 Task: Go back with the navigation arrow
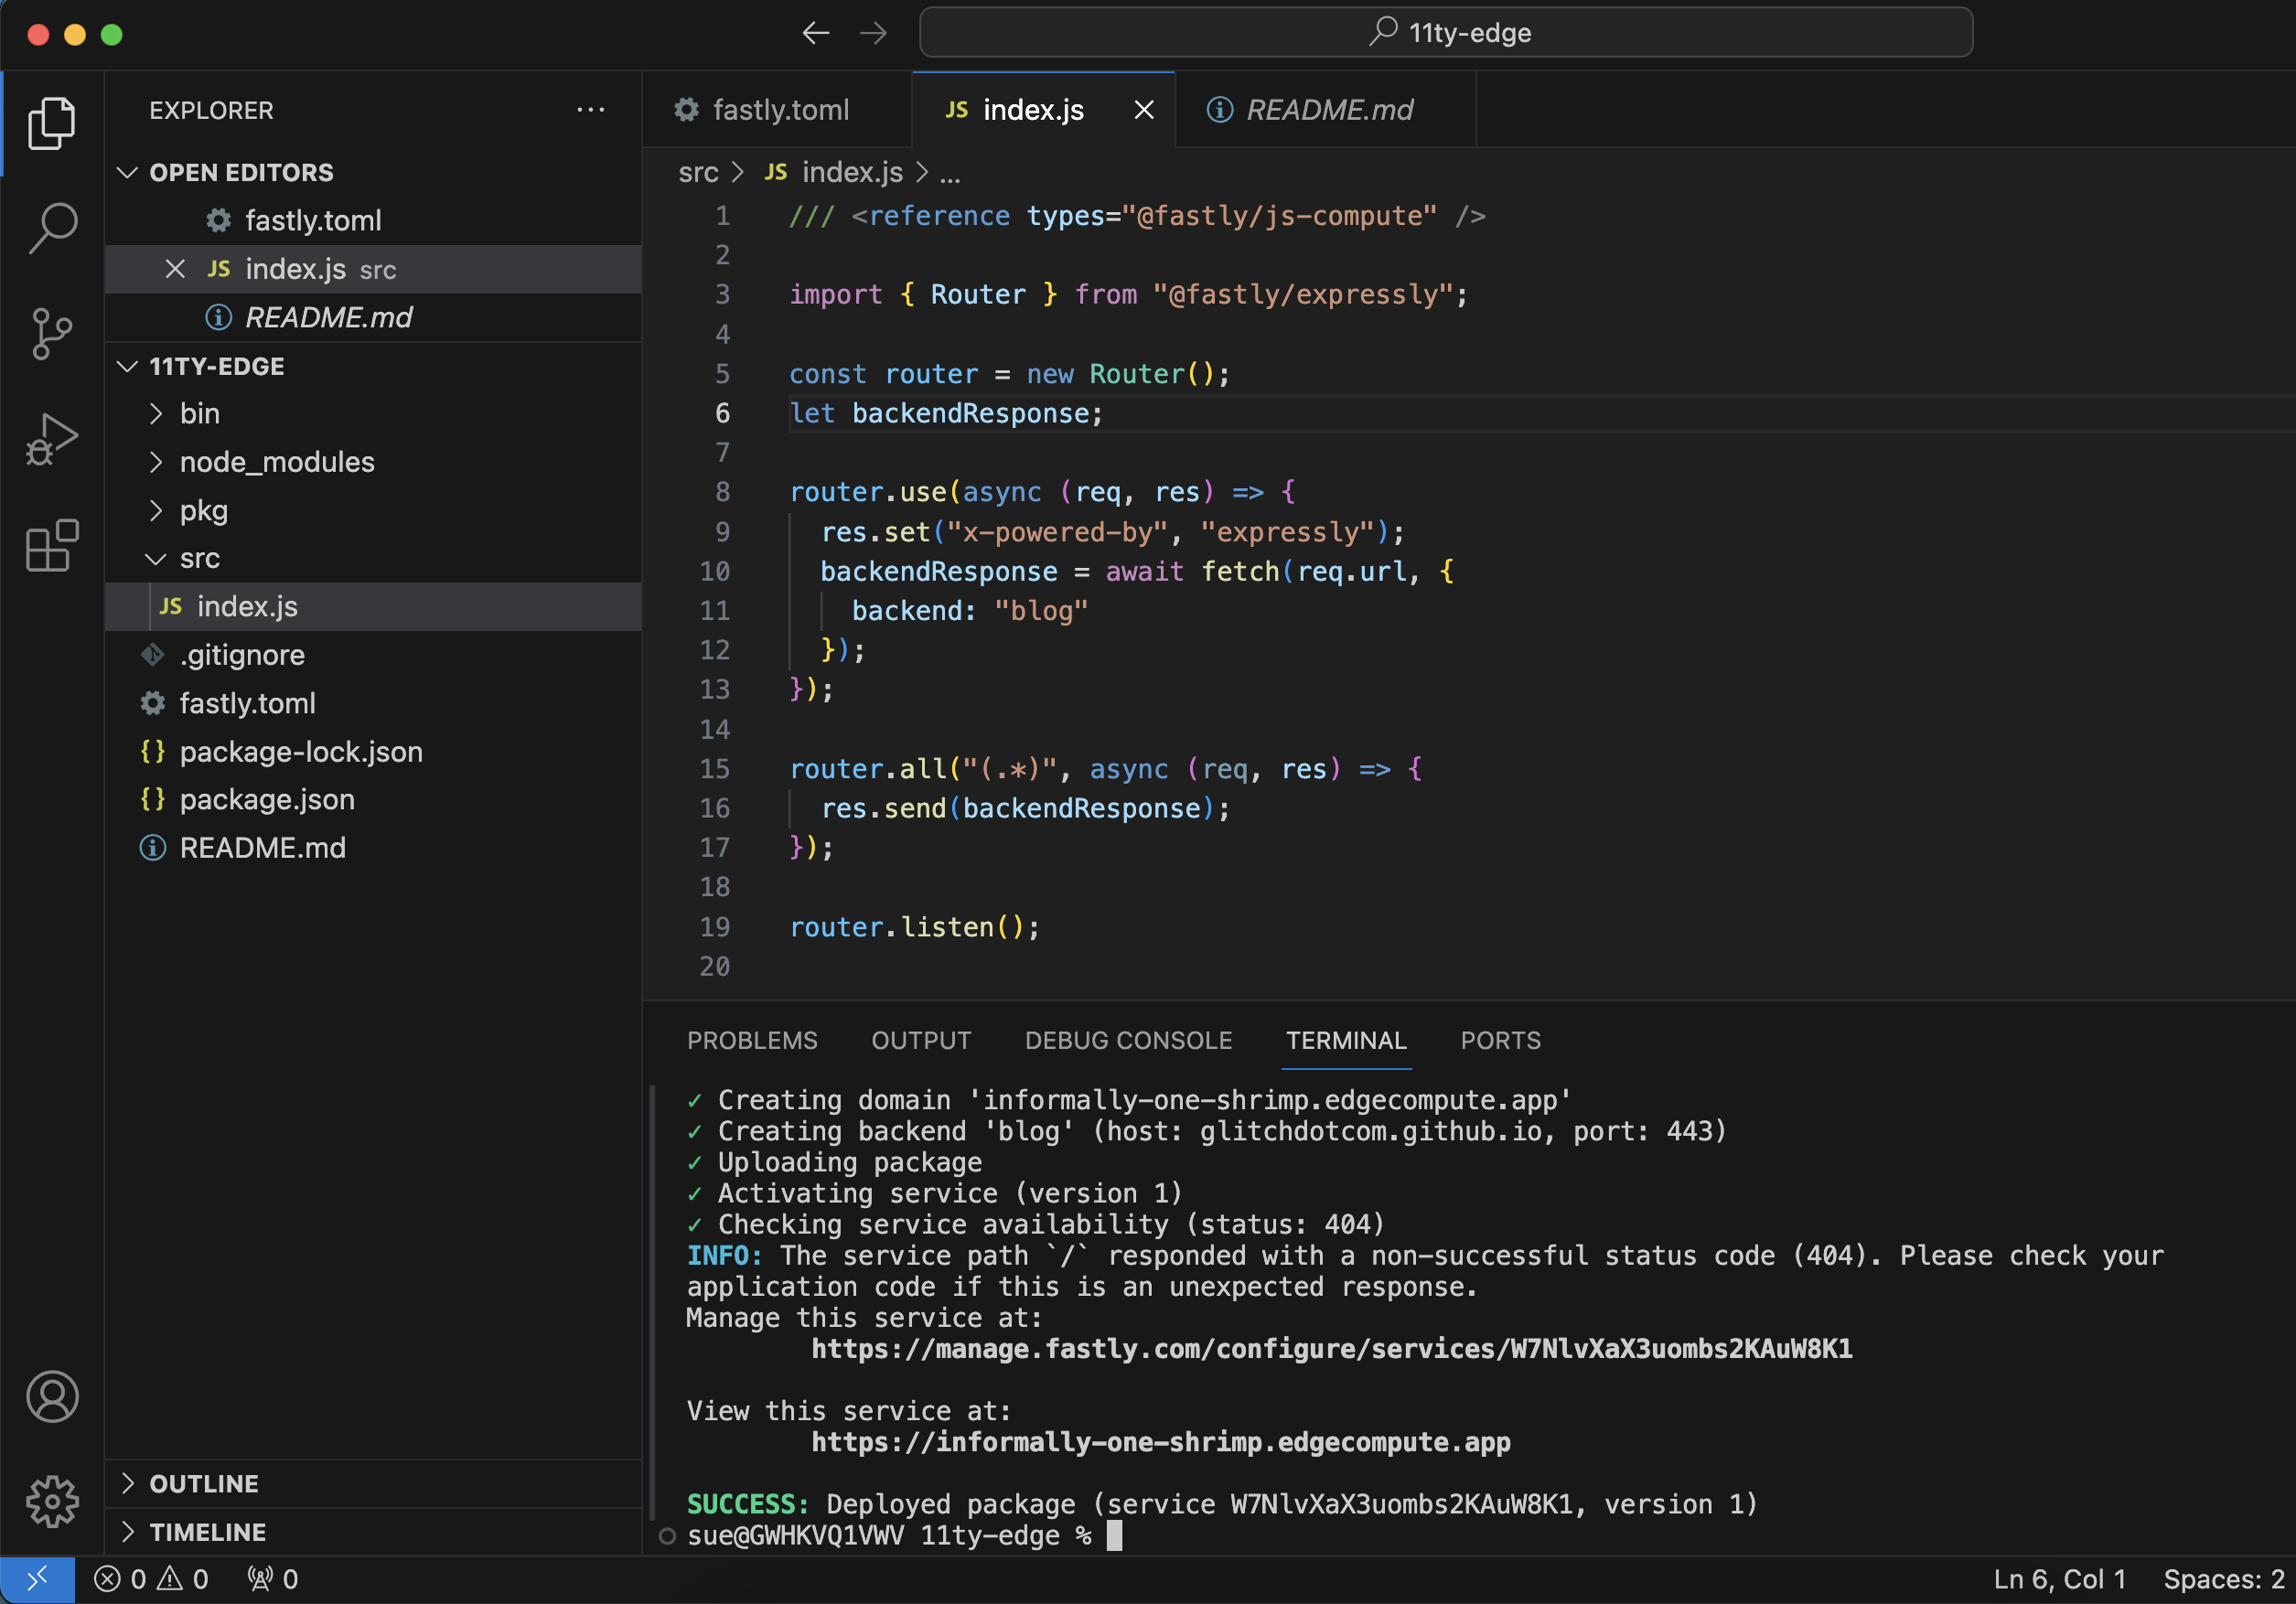816,33
